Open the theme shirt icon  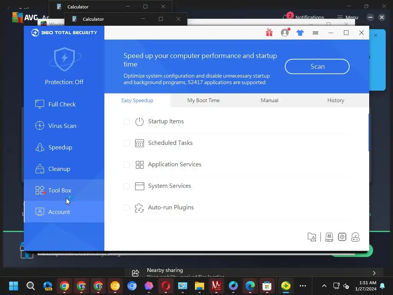point(300,33)
